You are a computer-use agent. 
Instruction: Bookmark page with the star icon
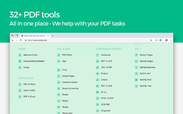151,40
